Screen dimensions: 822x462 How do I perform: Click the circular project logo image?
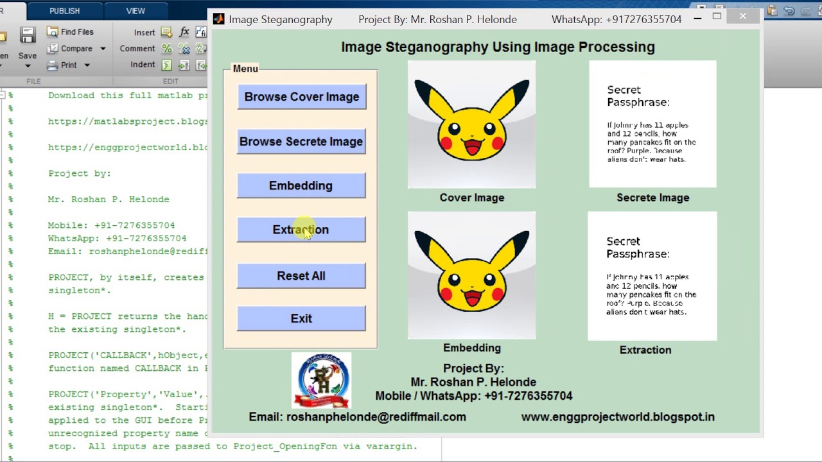click(321, 381)
